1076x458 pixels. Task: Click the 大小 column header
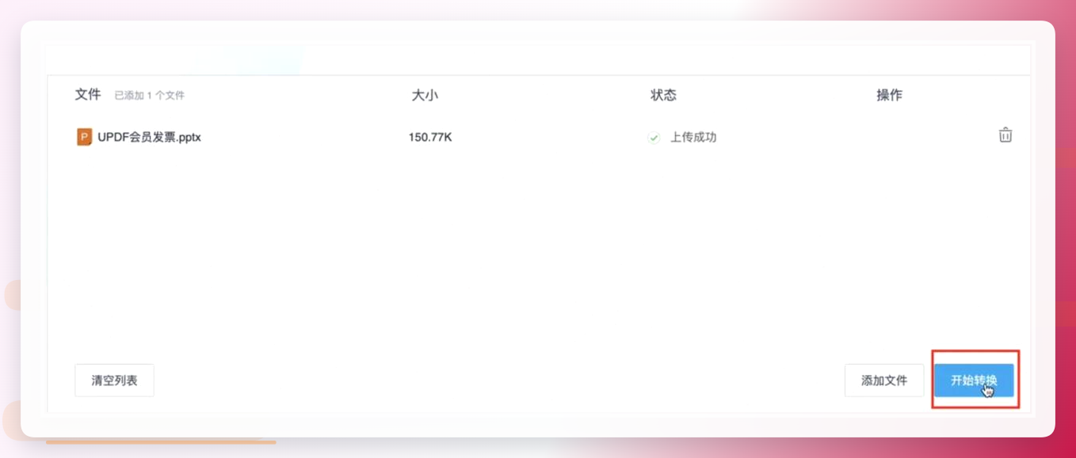click(425, 95)
